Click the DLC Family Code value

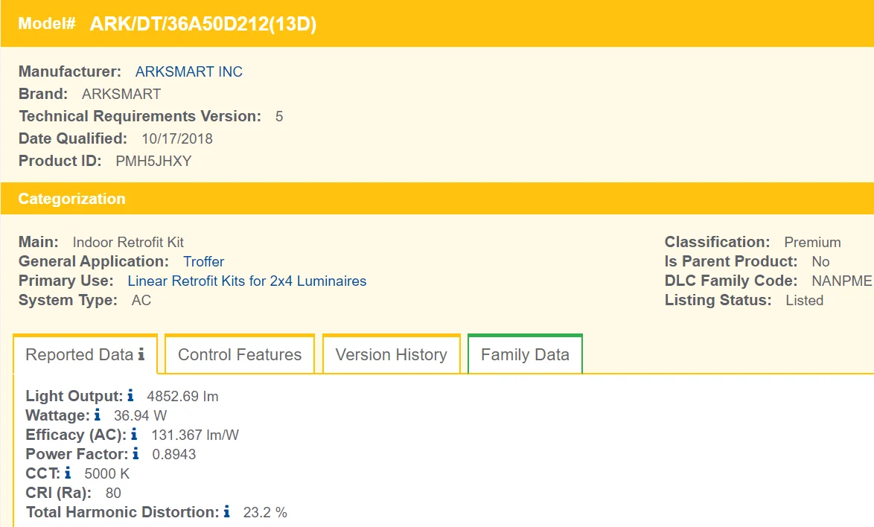841,281
